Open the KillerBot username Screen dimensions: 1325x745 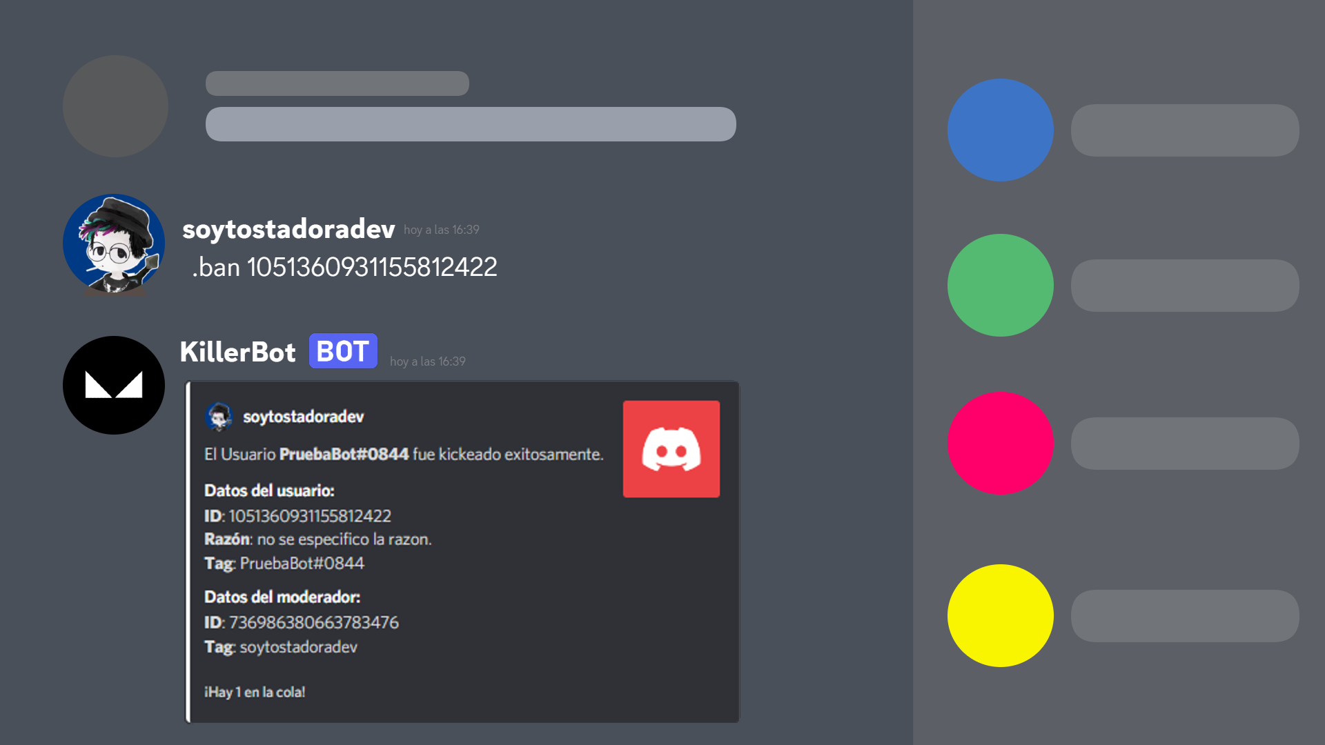click(237, 352)
